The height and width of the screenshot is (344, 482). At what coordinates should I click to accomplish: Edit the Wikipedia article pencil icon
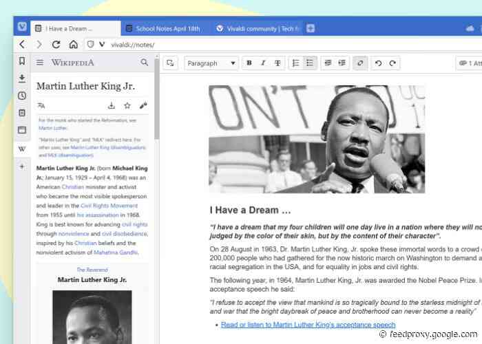click(x=143, y=106)
